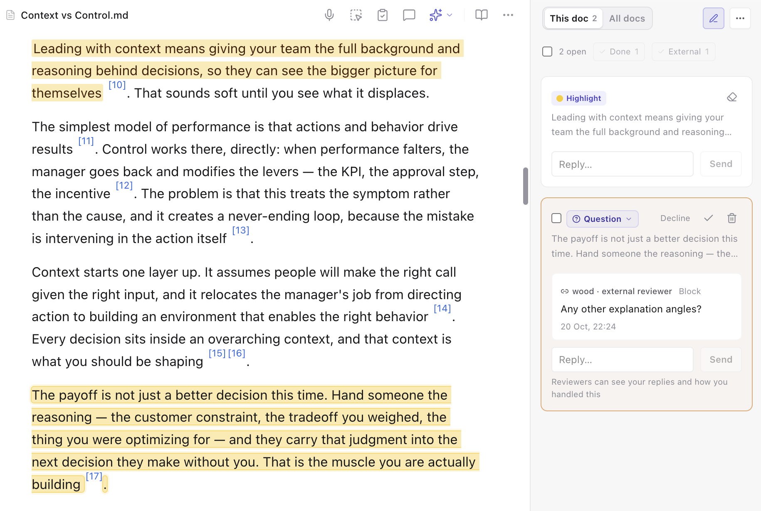Viewport: 761px width, 511px height.
Task: Delete the Question comment with trash icon
Action: coord(732,218)
